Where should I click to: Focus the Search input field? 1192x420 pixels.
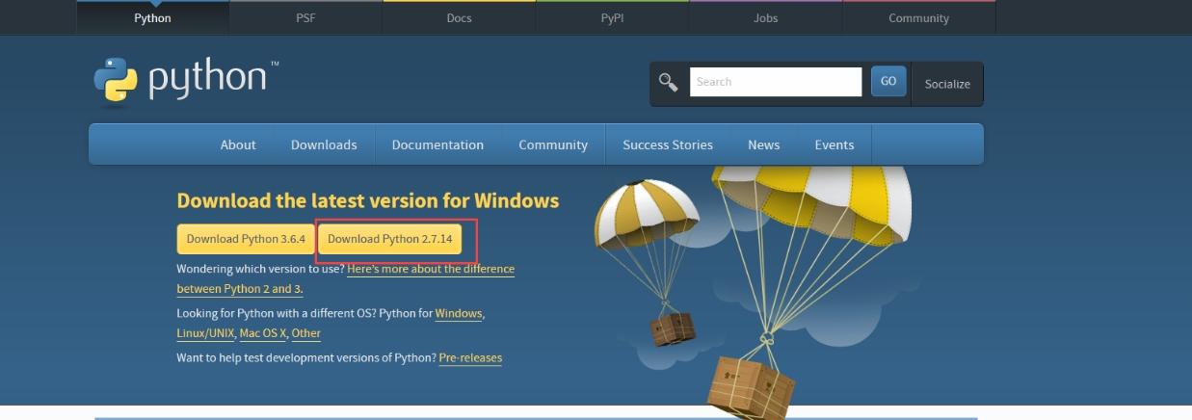pyautogui.click(x=776, y=82)
